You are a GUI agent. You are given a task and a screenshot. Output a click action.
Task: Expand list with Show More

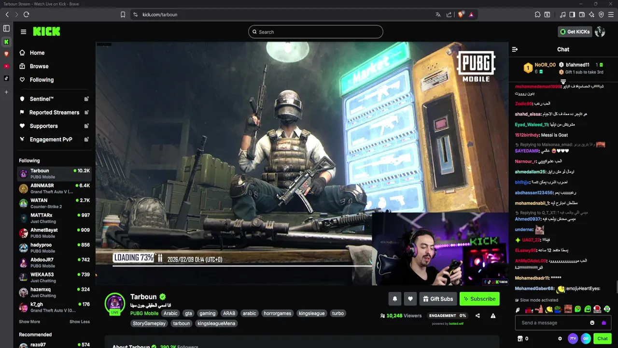click(29, 321)
